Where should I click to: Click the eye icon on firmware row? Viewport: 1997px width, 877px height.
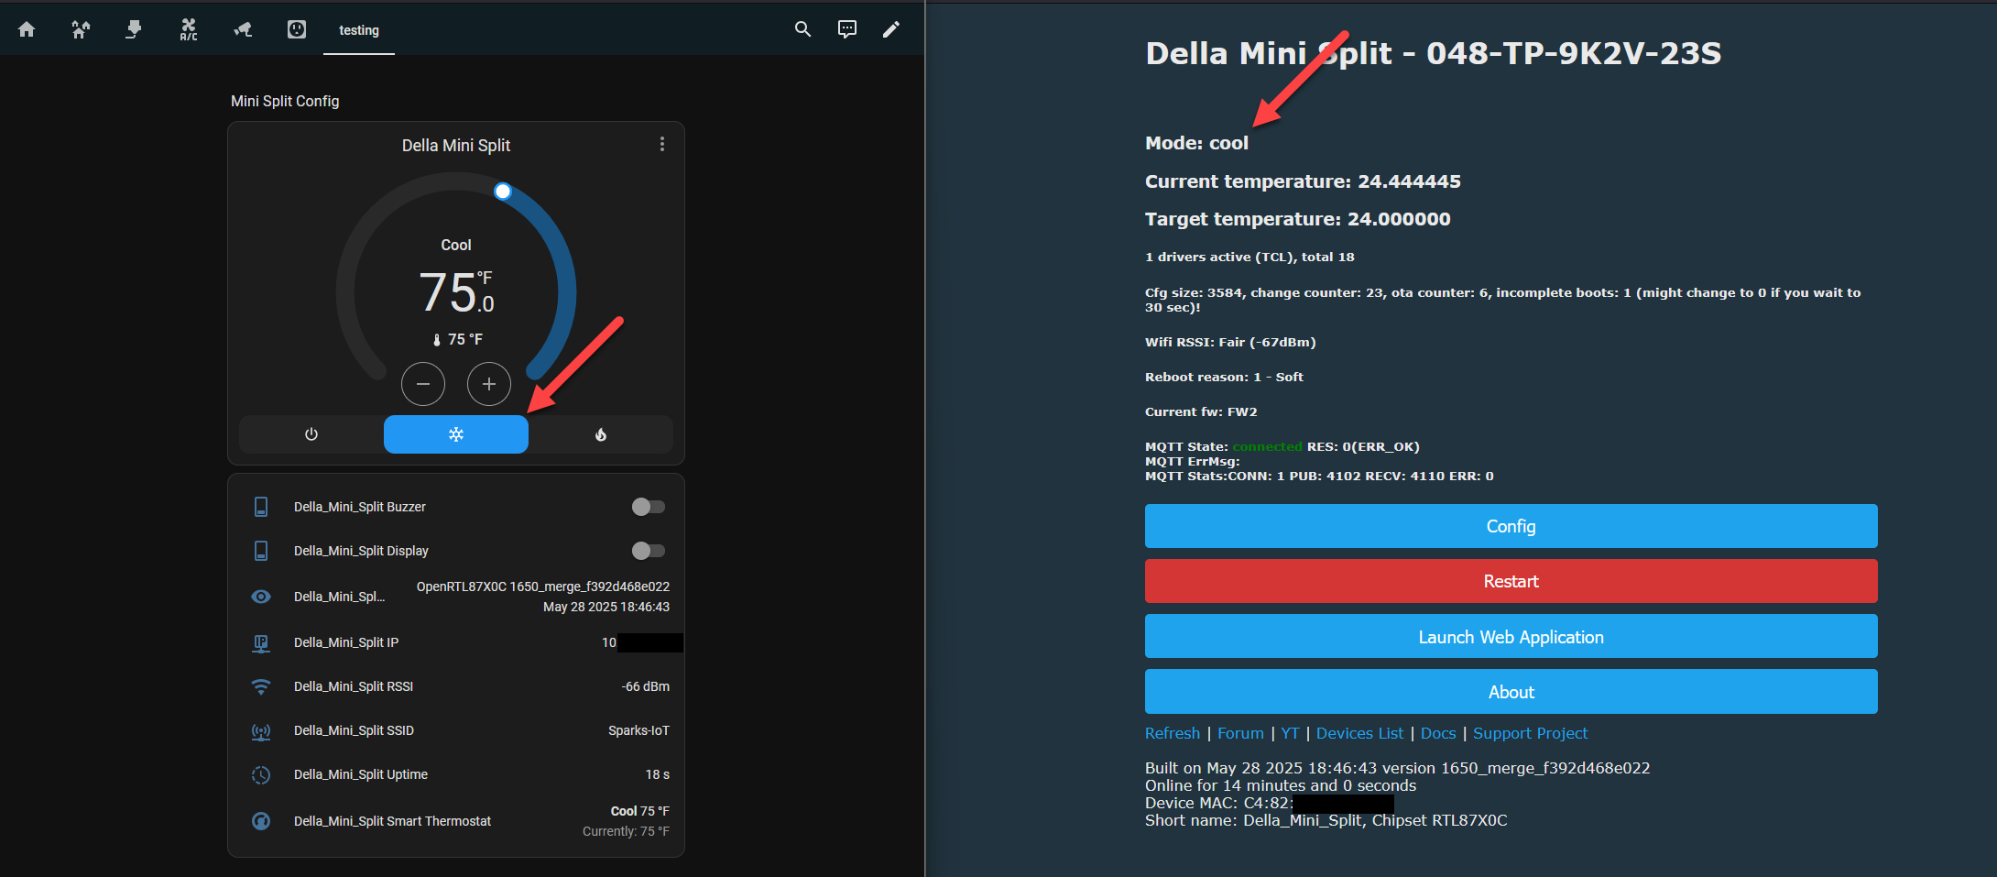(261, 597)
